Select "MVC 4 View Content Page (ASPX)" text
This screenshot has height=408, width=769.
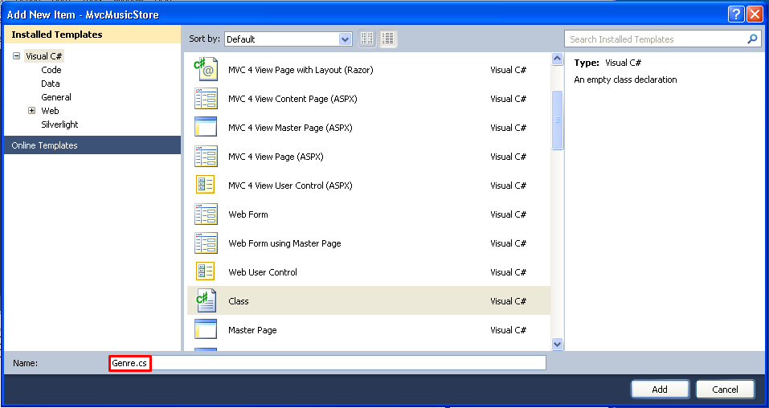292,99
